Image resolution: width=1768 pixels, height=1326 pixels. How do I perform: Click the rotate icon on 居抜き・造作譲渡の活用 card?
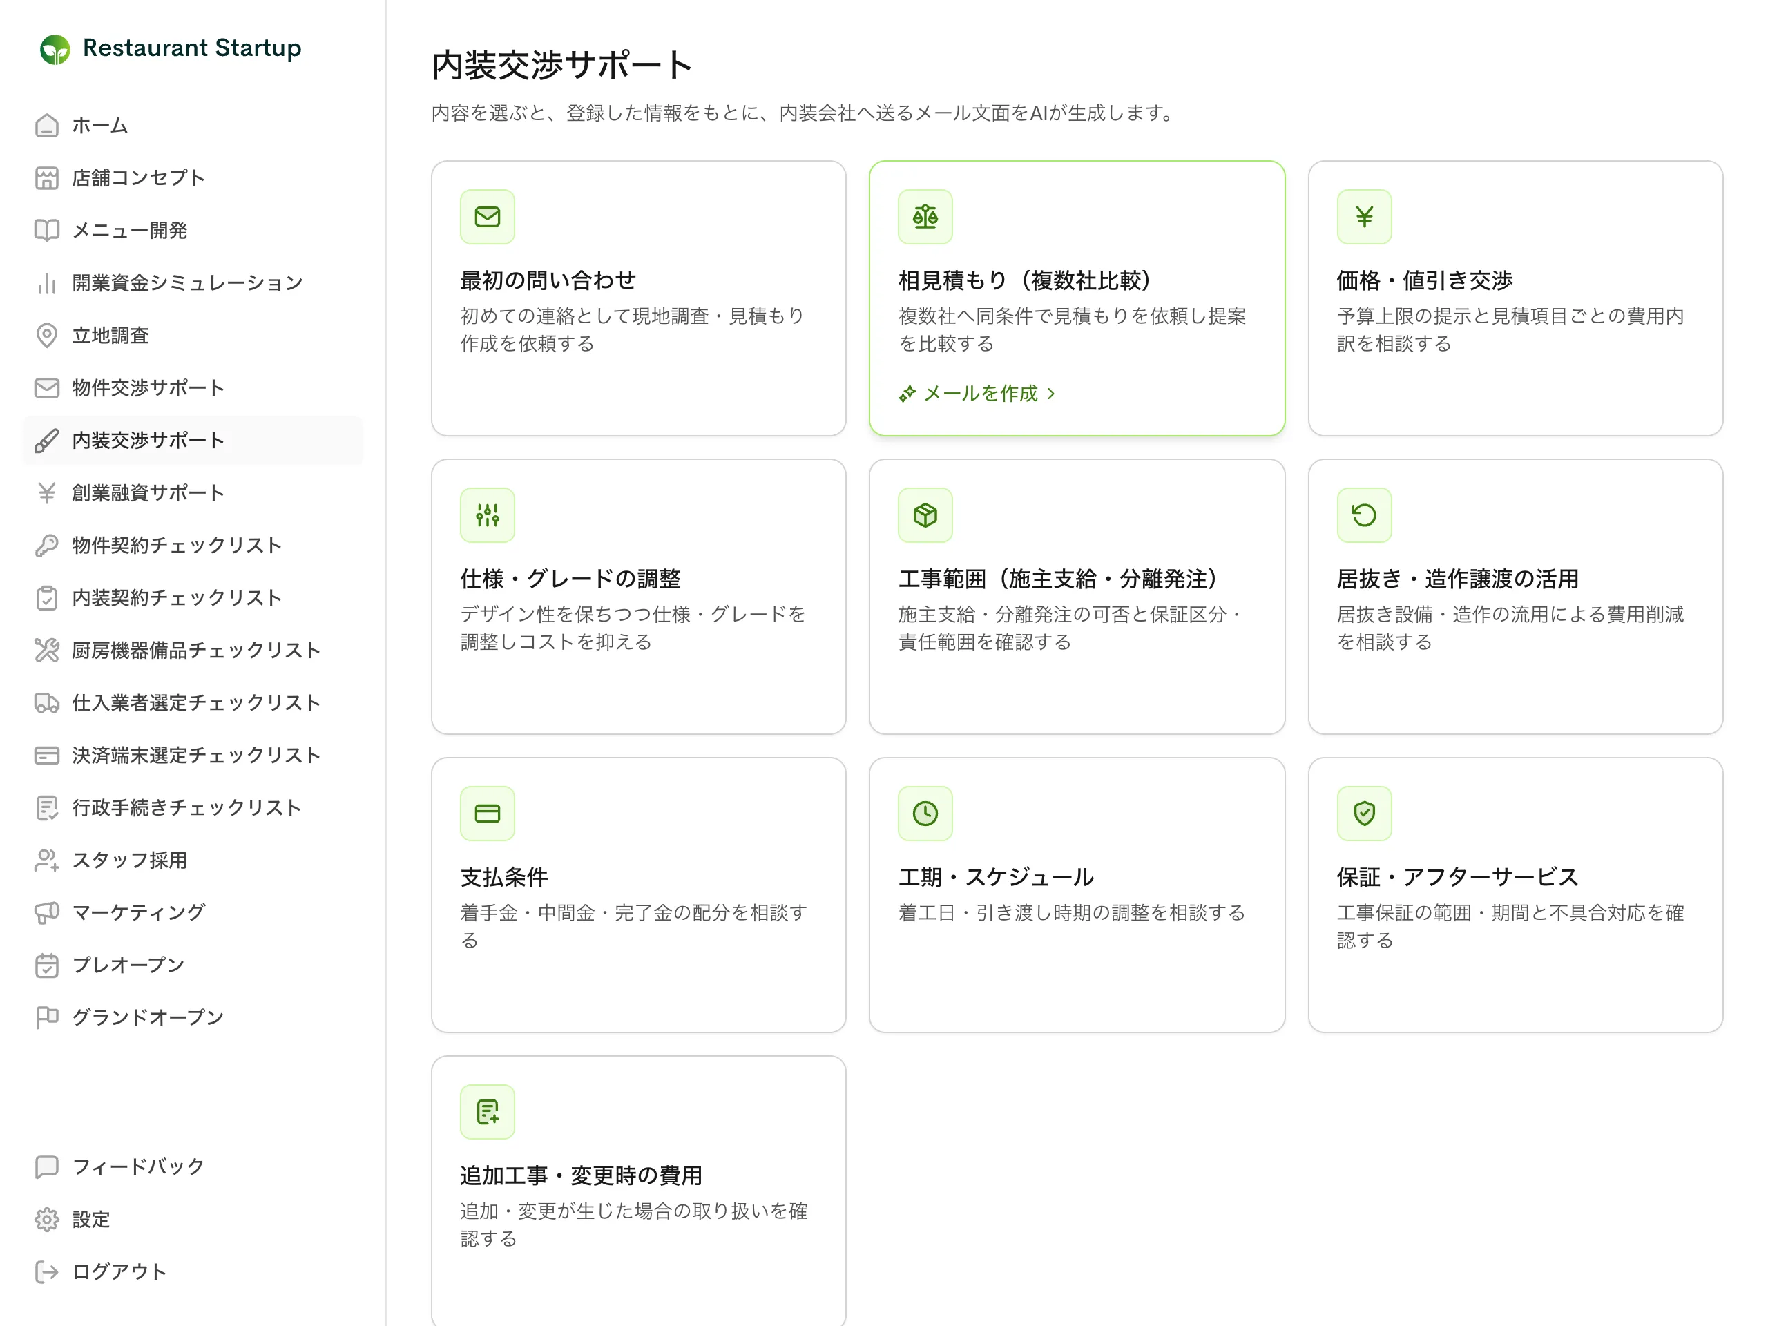[1365, 515]
